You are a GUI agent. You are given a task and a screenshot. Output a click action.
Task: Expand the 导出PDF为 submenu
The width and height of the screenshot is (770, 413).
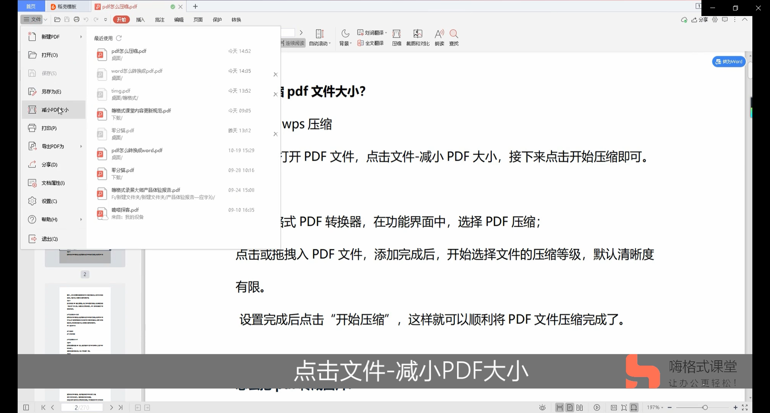tap(81, 146)
